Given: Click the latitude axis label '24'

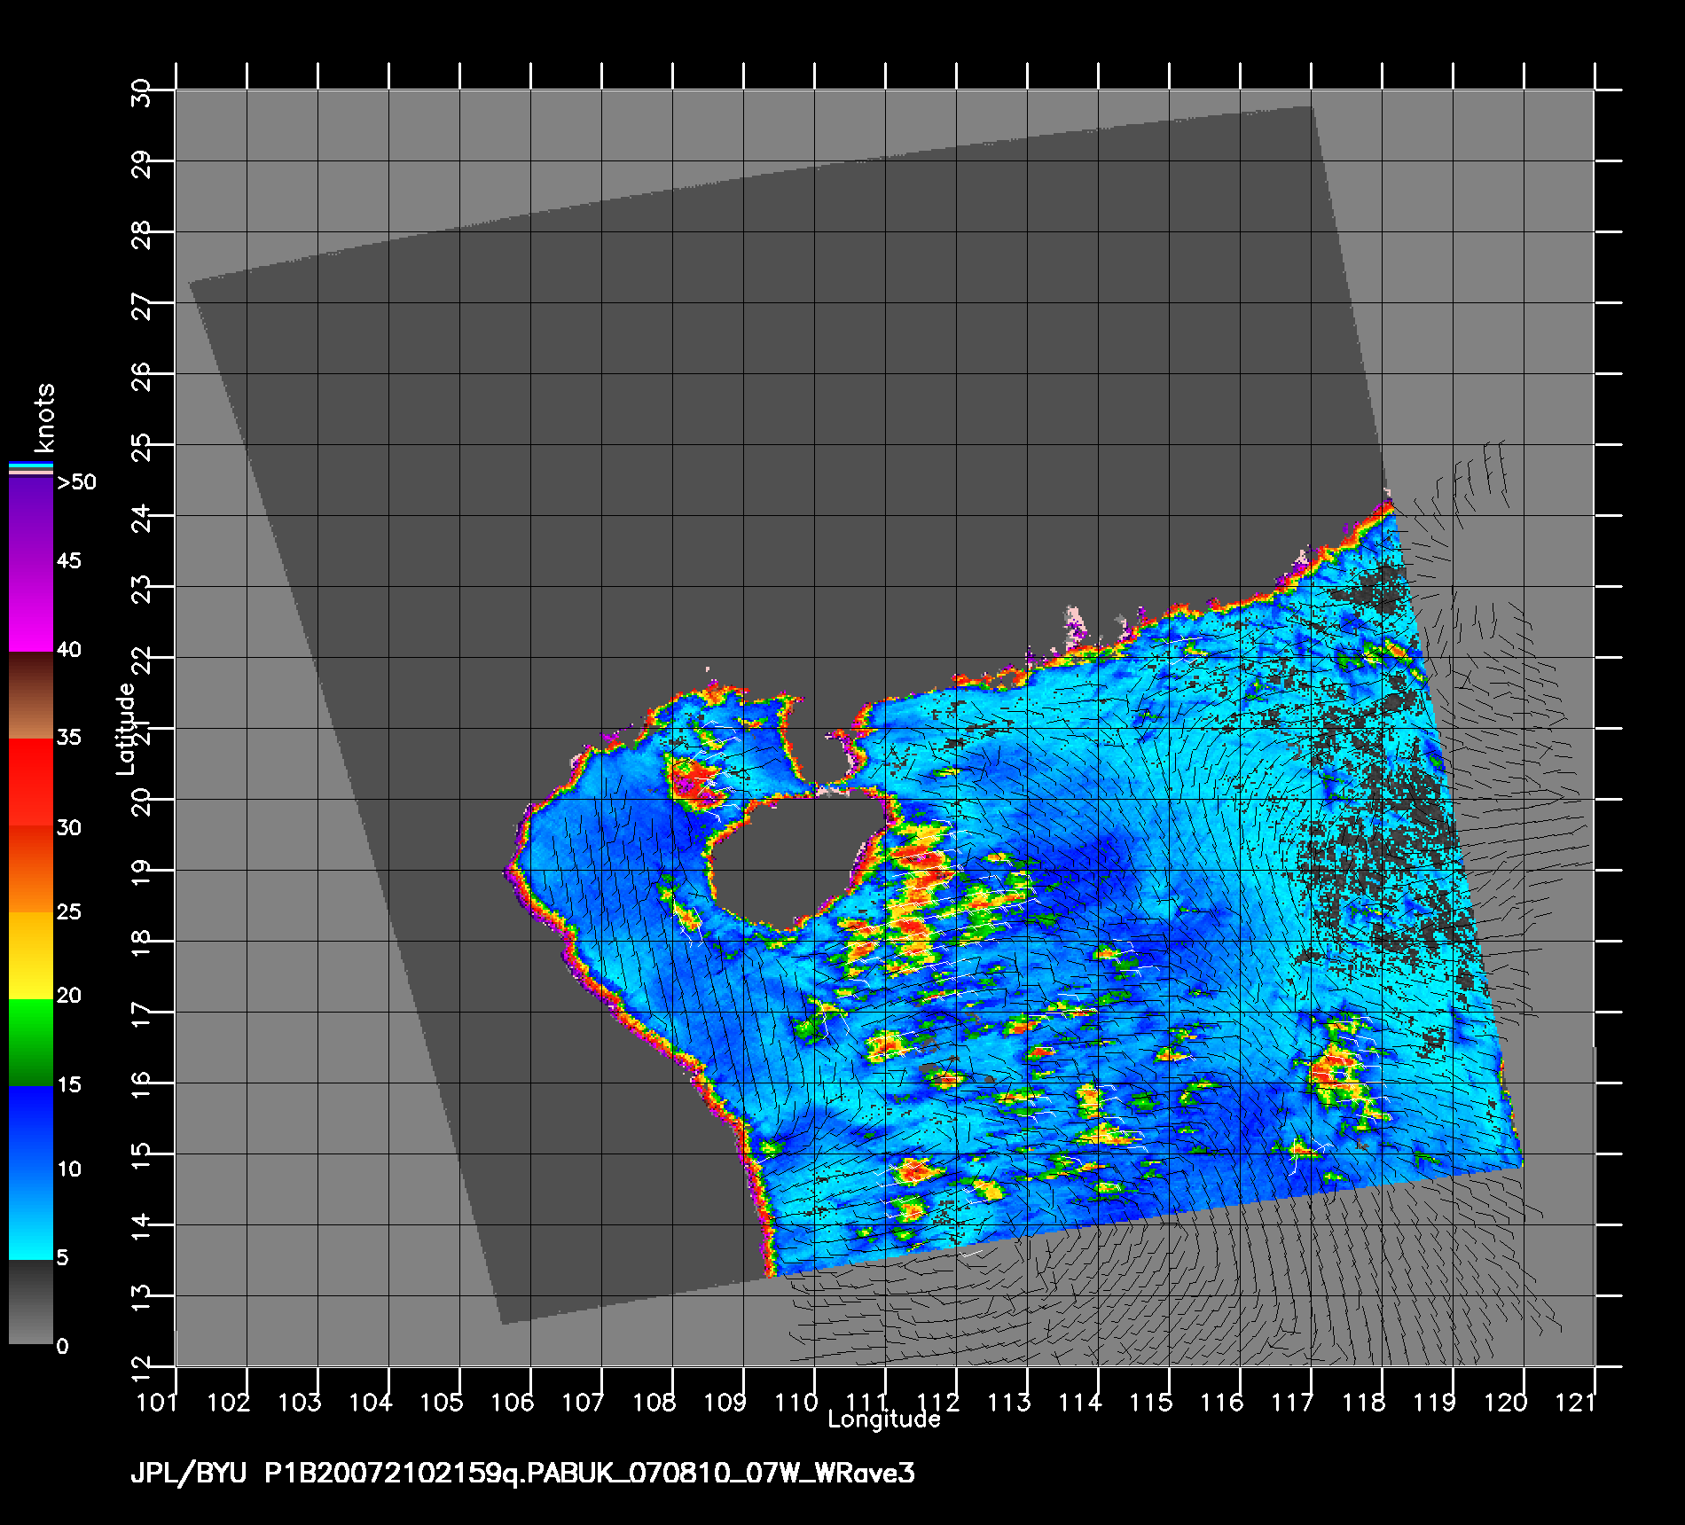Looking at the screenshot, I should pyautogui.click(x=141, y=518).
